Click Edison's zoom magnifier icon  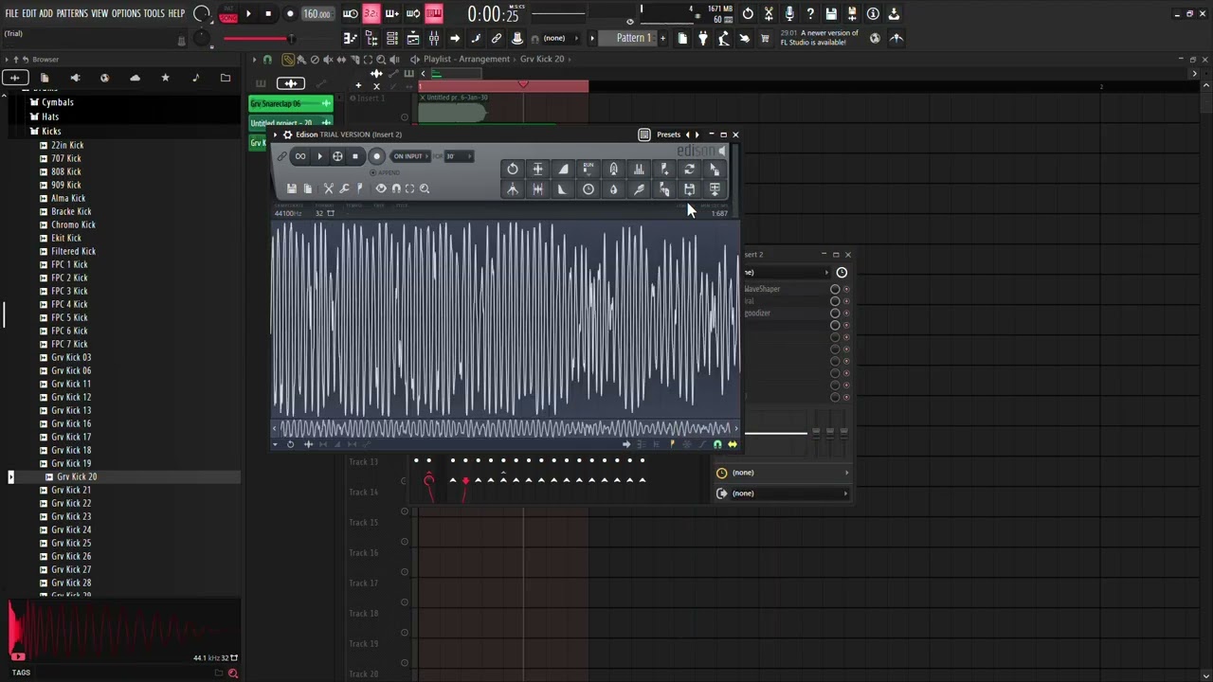425,188
